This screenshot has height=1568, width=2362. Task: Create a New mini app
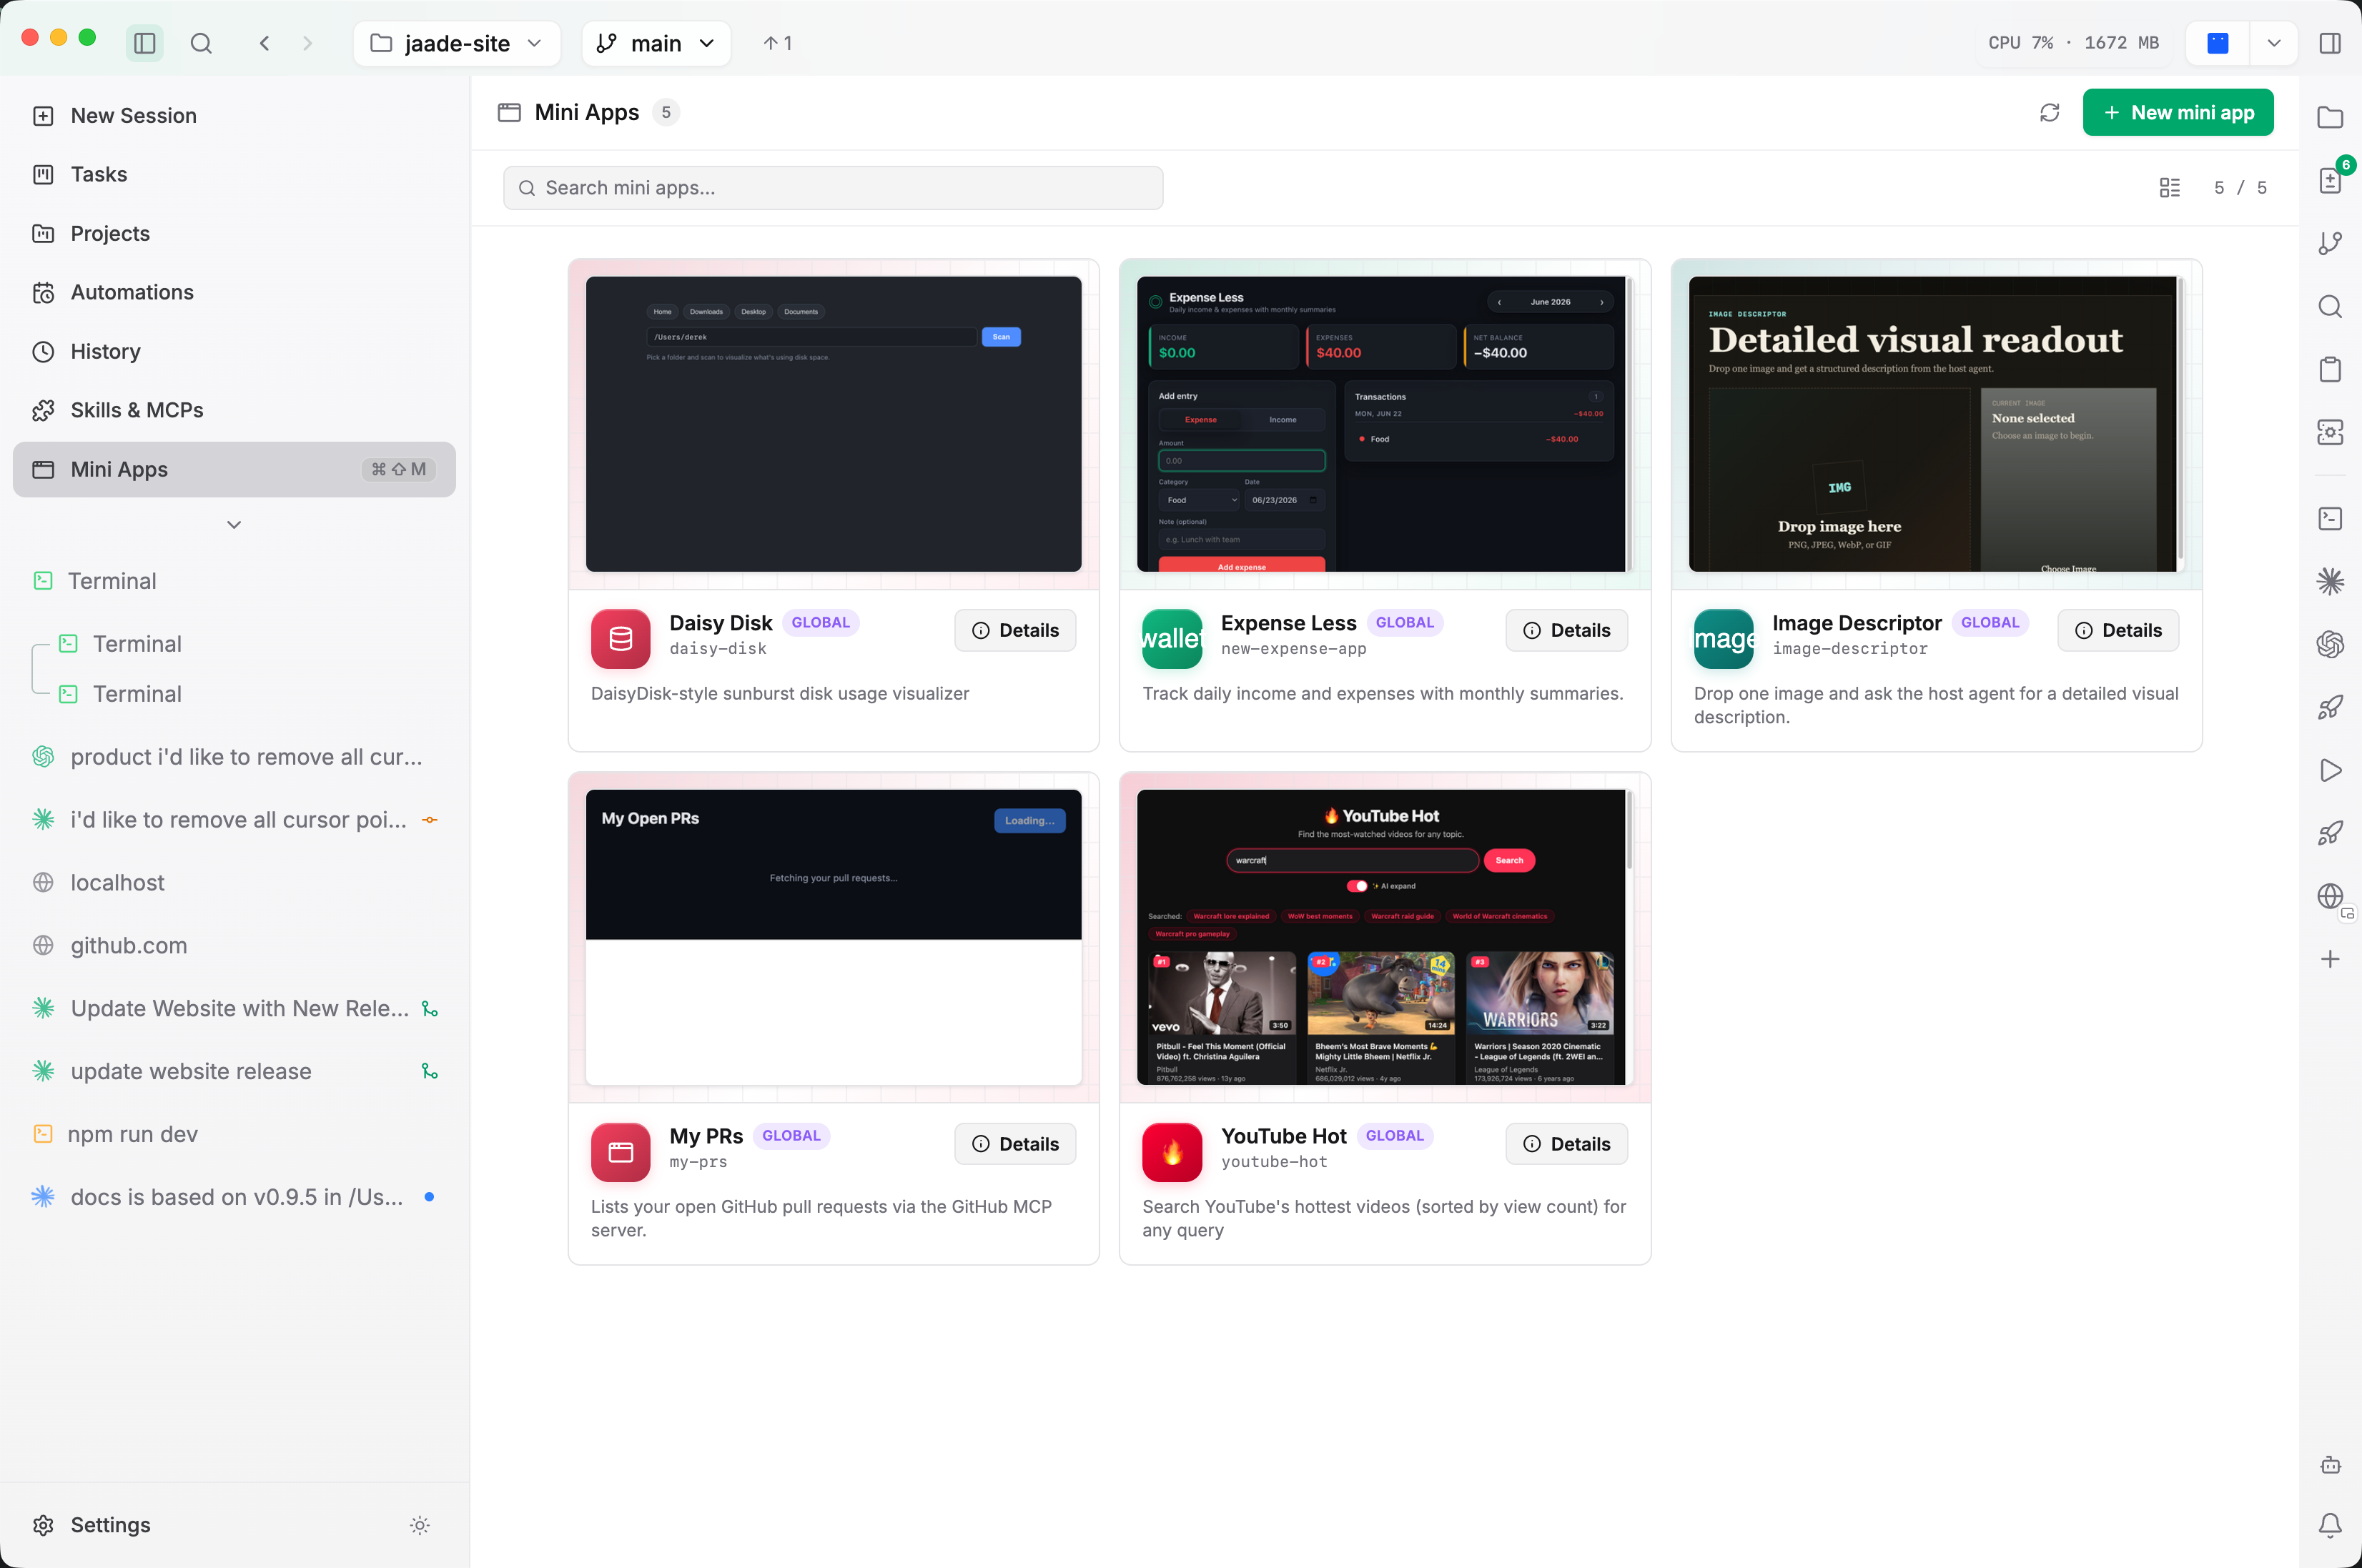click(2177, 112)
